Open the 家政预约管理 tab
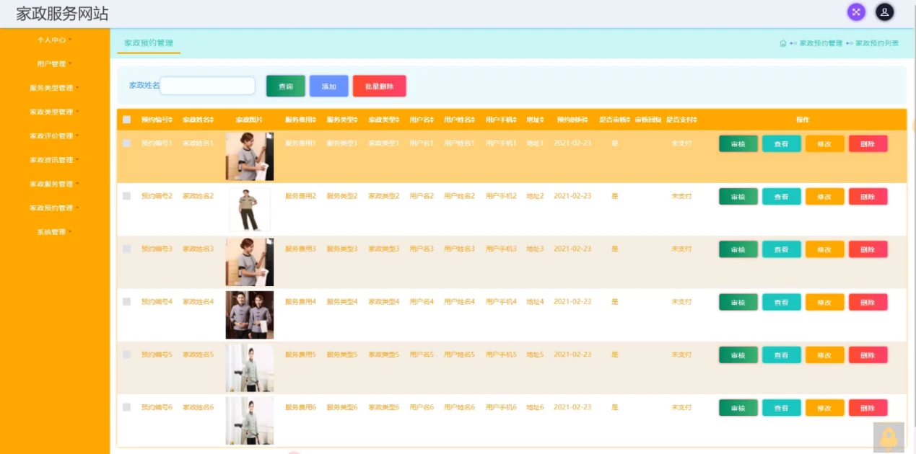Viewport: 916px width, 454px height. (x=149, y=43)
